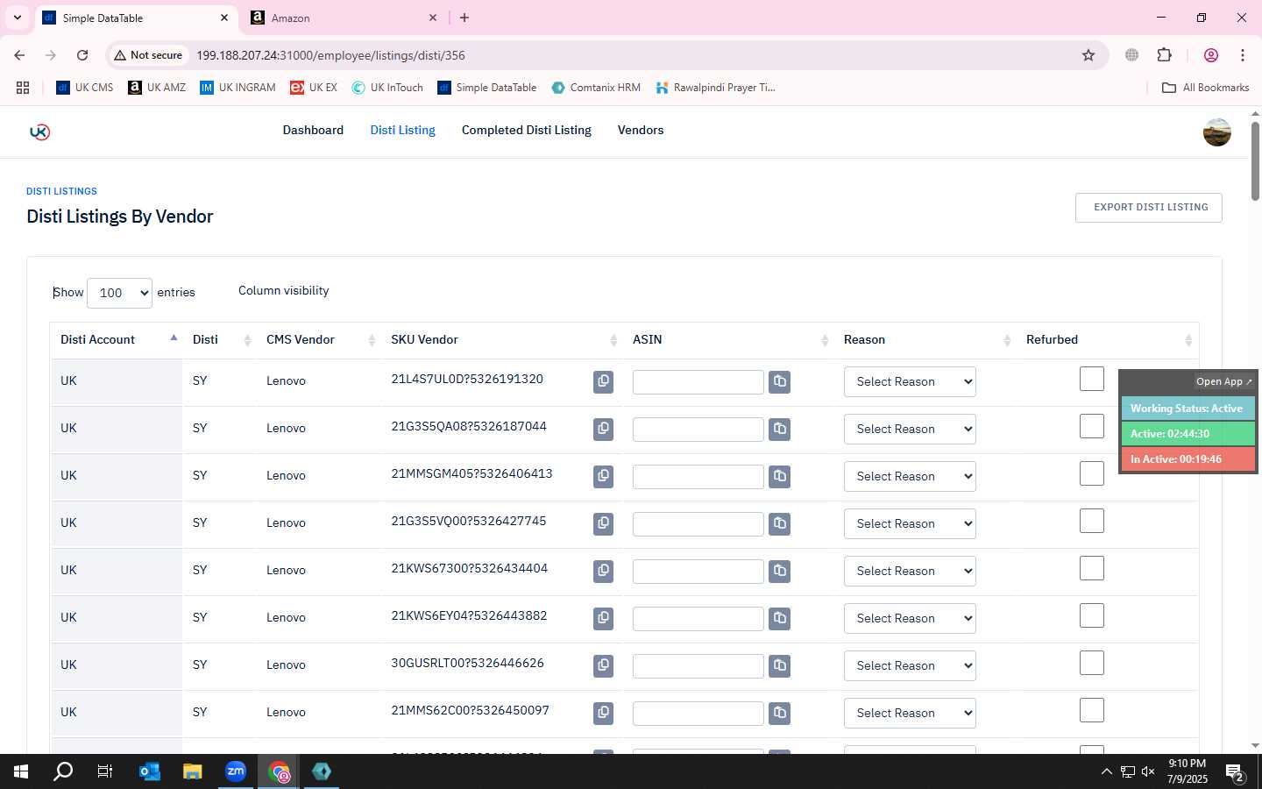Screen dimensions: 1262x789
Task: Click paste ASIN icon in 21G3S5QA08?5326187044 row
Action: [x=779, y=429]
